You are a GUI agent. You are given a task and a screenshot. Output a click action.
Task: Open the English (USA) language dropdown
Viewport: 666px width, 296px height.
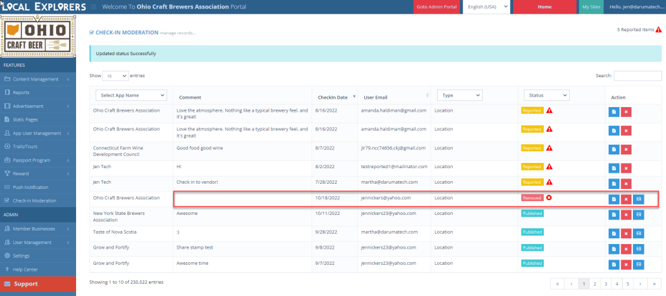pos(486,6)
